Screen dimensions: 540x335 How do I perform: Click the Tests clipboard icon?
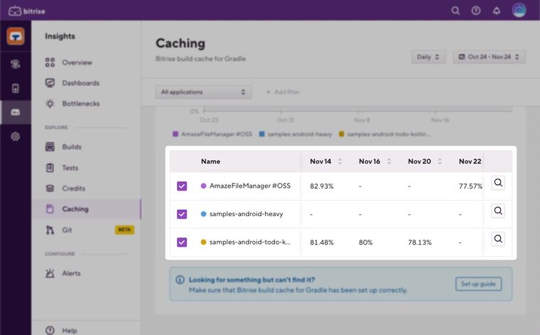[x=50, y=168]
